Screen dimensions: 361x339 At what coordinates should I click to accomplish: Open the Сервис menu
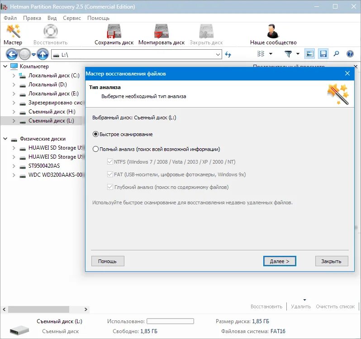(72, 18)
